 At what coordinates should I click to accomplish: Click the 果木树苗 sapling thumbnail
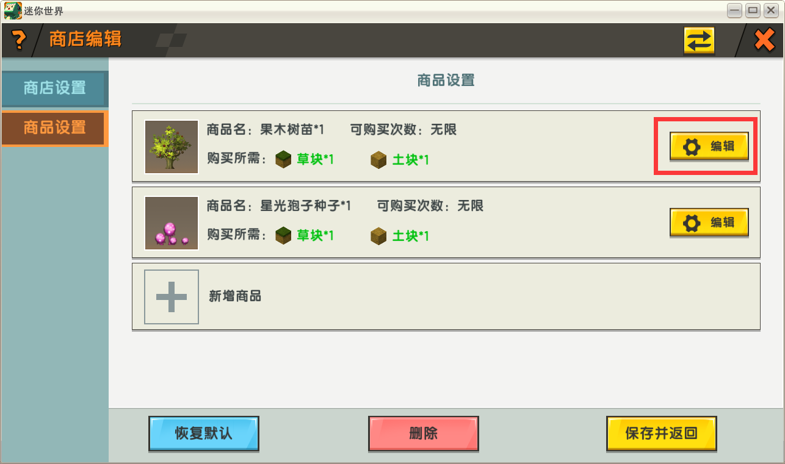pos(172,147)
